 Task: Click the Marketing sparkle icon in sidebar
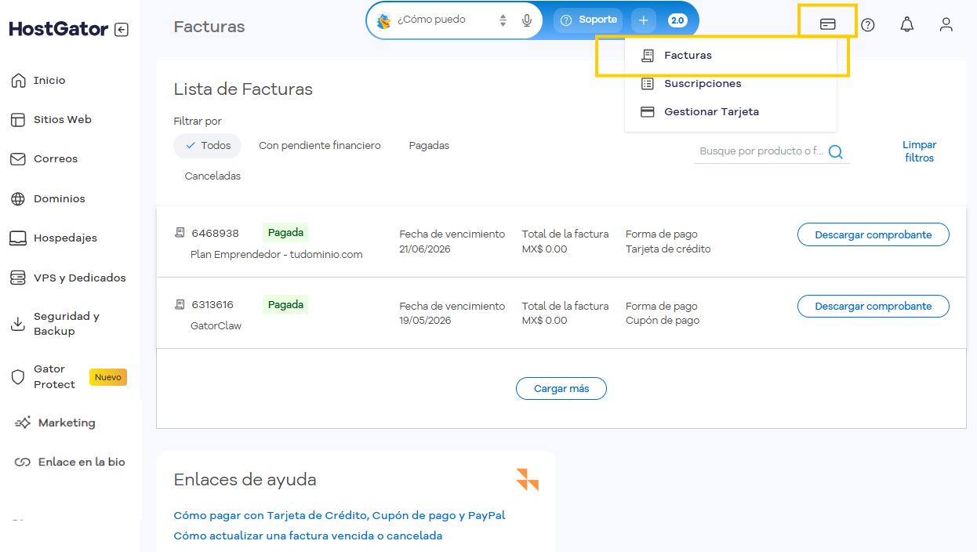(23, 423)
